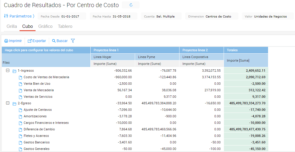295x152 pixels.
Task: Click the Venta de Mercaderia document icon
Action: [20, 90]
